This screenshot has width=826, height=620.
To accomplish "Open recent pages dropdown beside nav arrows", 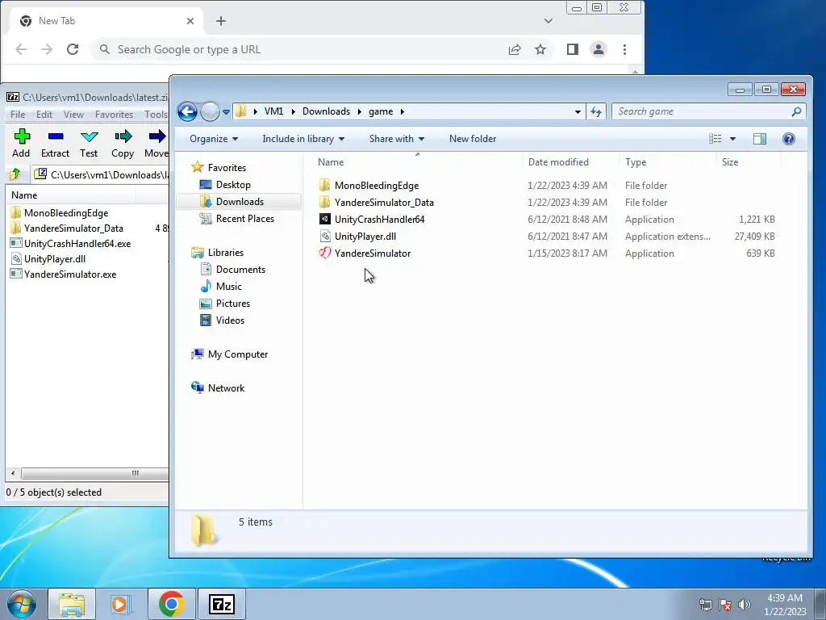I will click(x=226, y=111).
